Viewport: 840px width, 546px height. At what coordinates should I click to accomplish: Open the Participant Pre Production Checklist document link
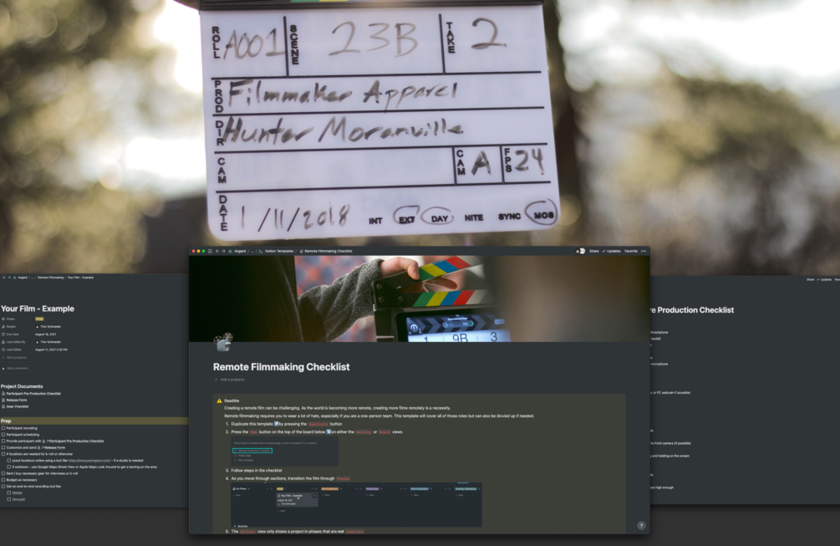point(33,393)
